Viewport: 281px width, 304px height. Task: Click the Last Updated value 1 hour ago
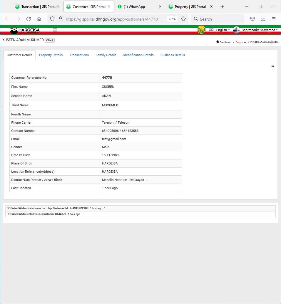point(110,188)
